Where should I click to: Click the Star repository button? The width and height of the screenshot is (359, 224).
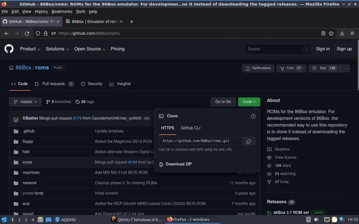325,68
